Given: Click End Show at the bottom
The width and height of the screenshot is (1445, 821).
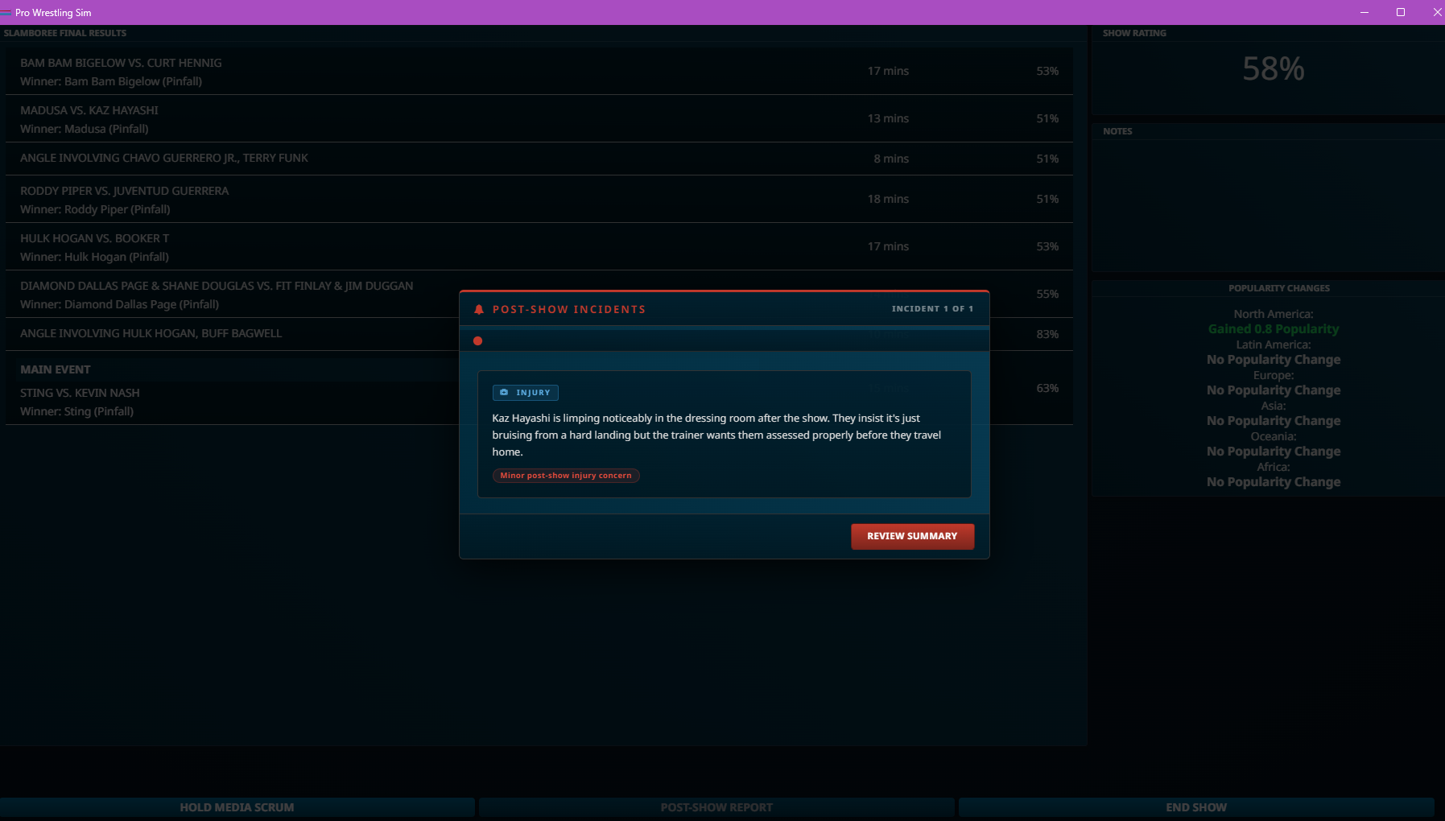Looking at the screenshot, I should (1196, 807).
